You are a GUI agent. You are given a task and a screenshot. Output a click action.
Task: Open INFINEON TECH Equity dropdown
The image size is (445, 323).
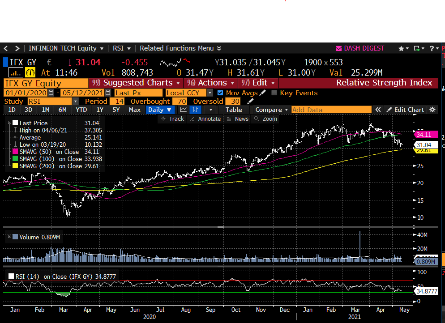[x=66, y=48]
